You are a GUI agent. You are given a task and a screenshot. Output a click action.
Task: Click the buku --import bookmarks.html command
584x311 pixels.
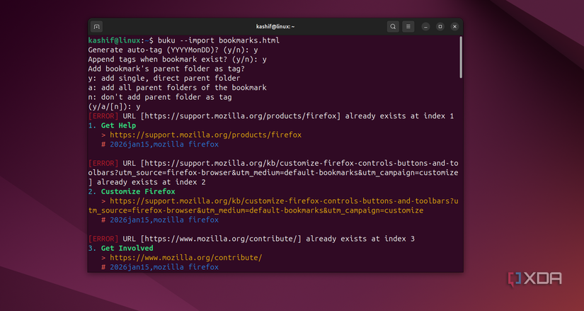click(x=219, y=40)
